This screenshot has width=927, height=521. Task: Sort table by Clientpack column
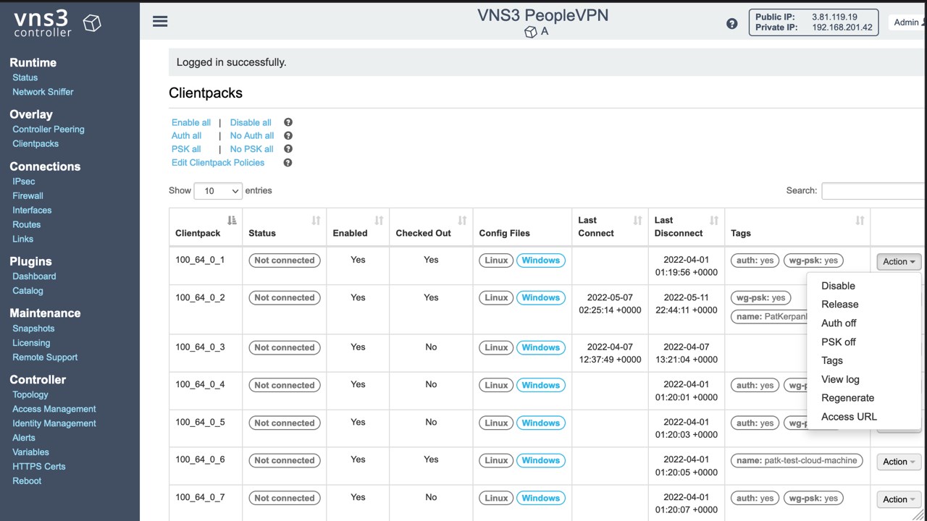[x=232, y=220]
